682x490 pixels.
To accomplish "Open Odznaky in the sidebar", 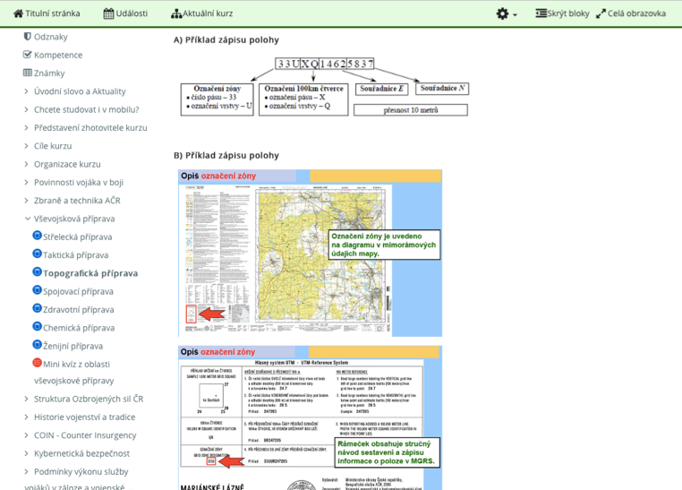I will point(50,37).
